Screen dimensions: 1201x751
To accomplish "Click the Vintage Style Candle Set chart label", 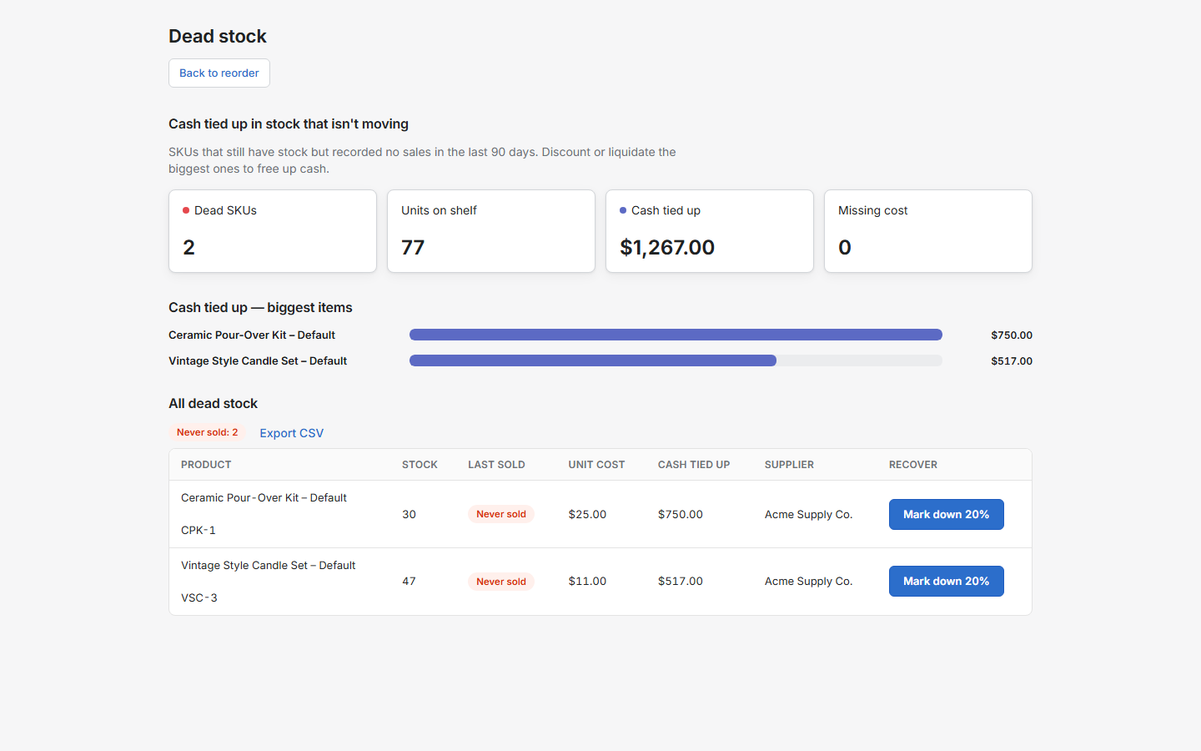I will coord(258,361).
